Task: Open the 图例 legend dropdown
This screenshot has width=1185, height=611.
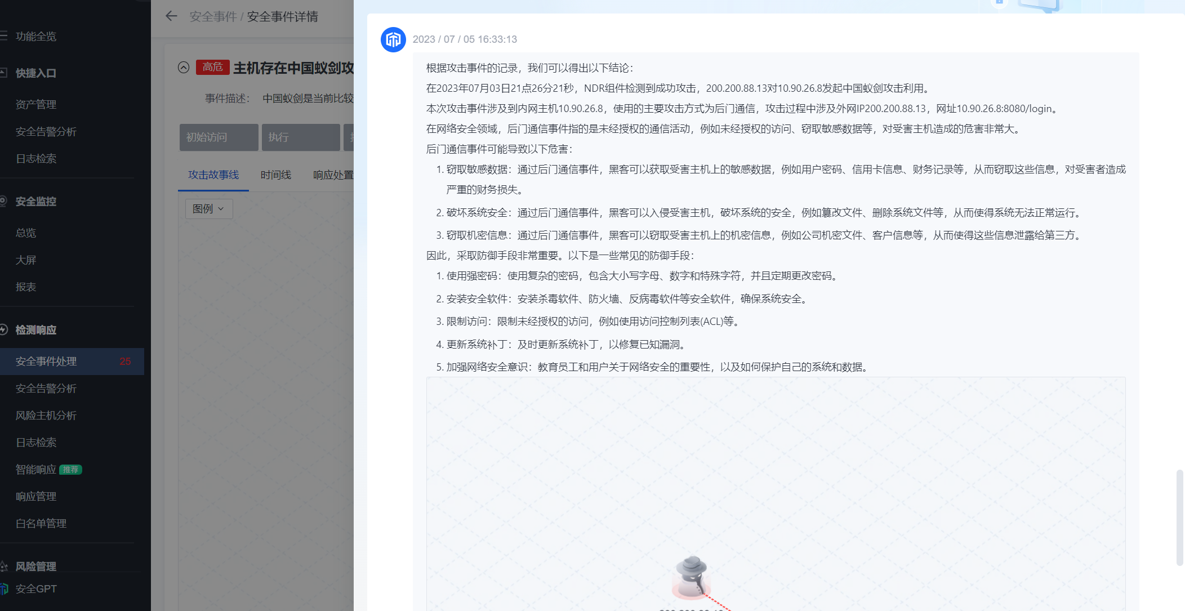Action: [208, 208]
